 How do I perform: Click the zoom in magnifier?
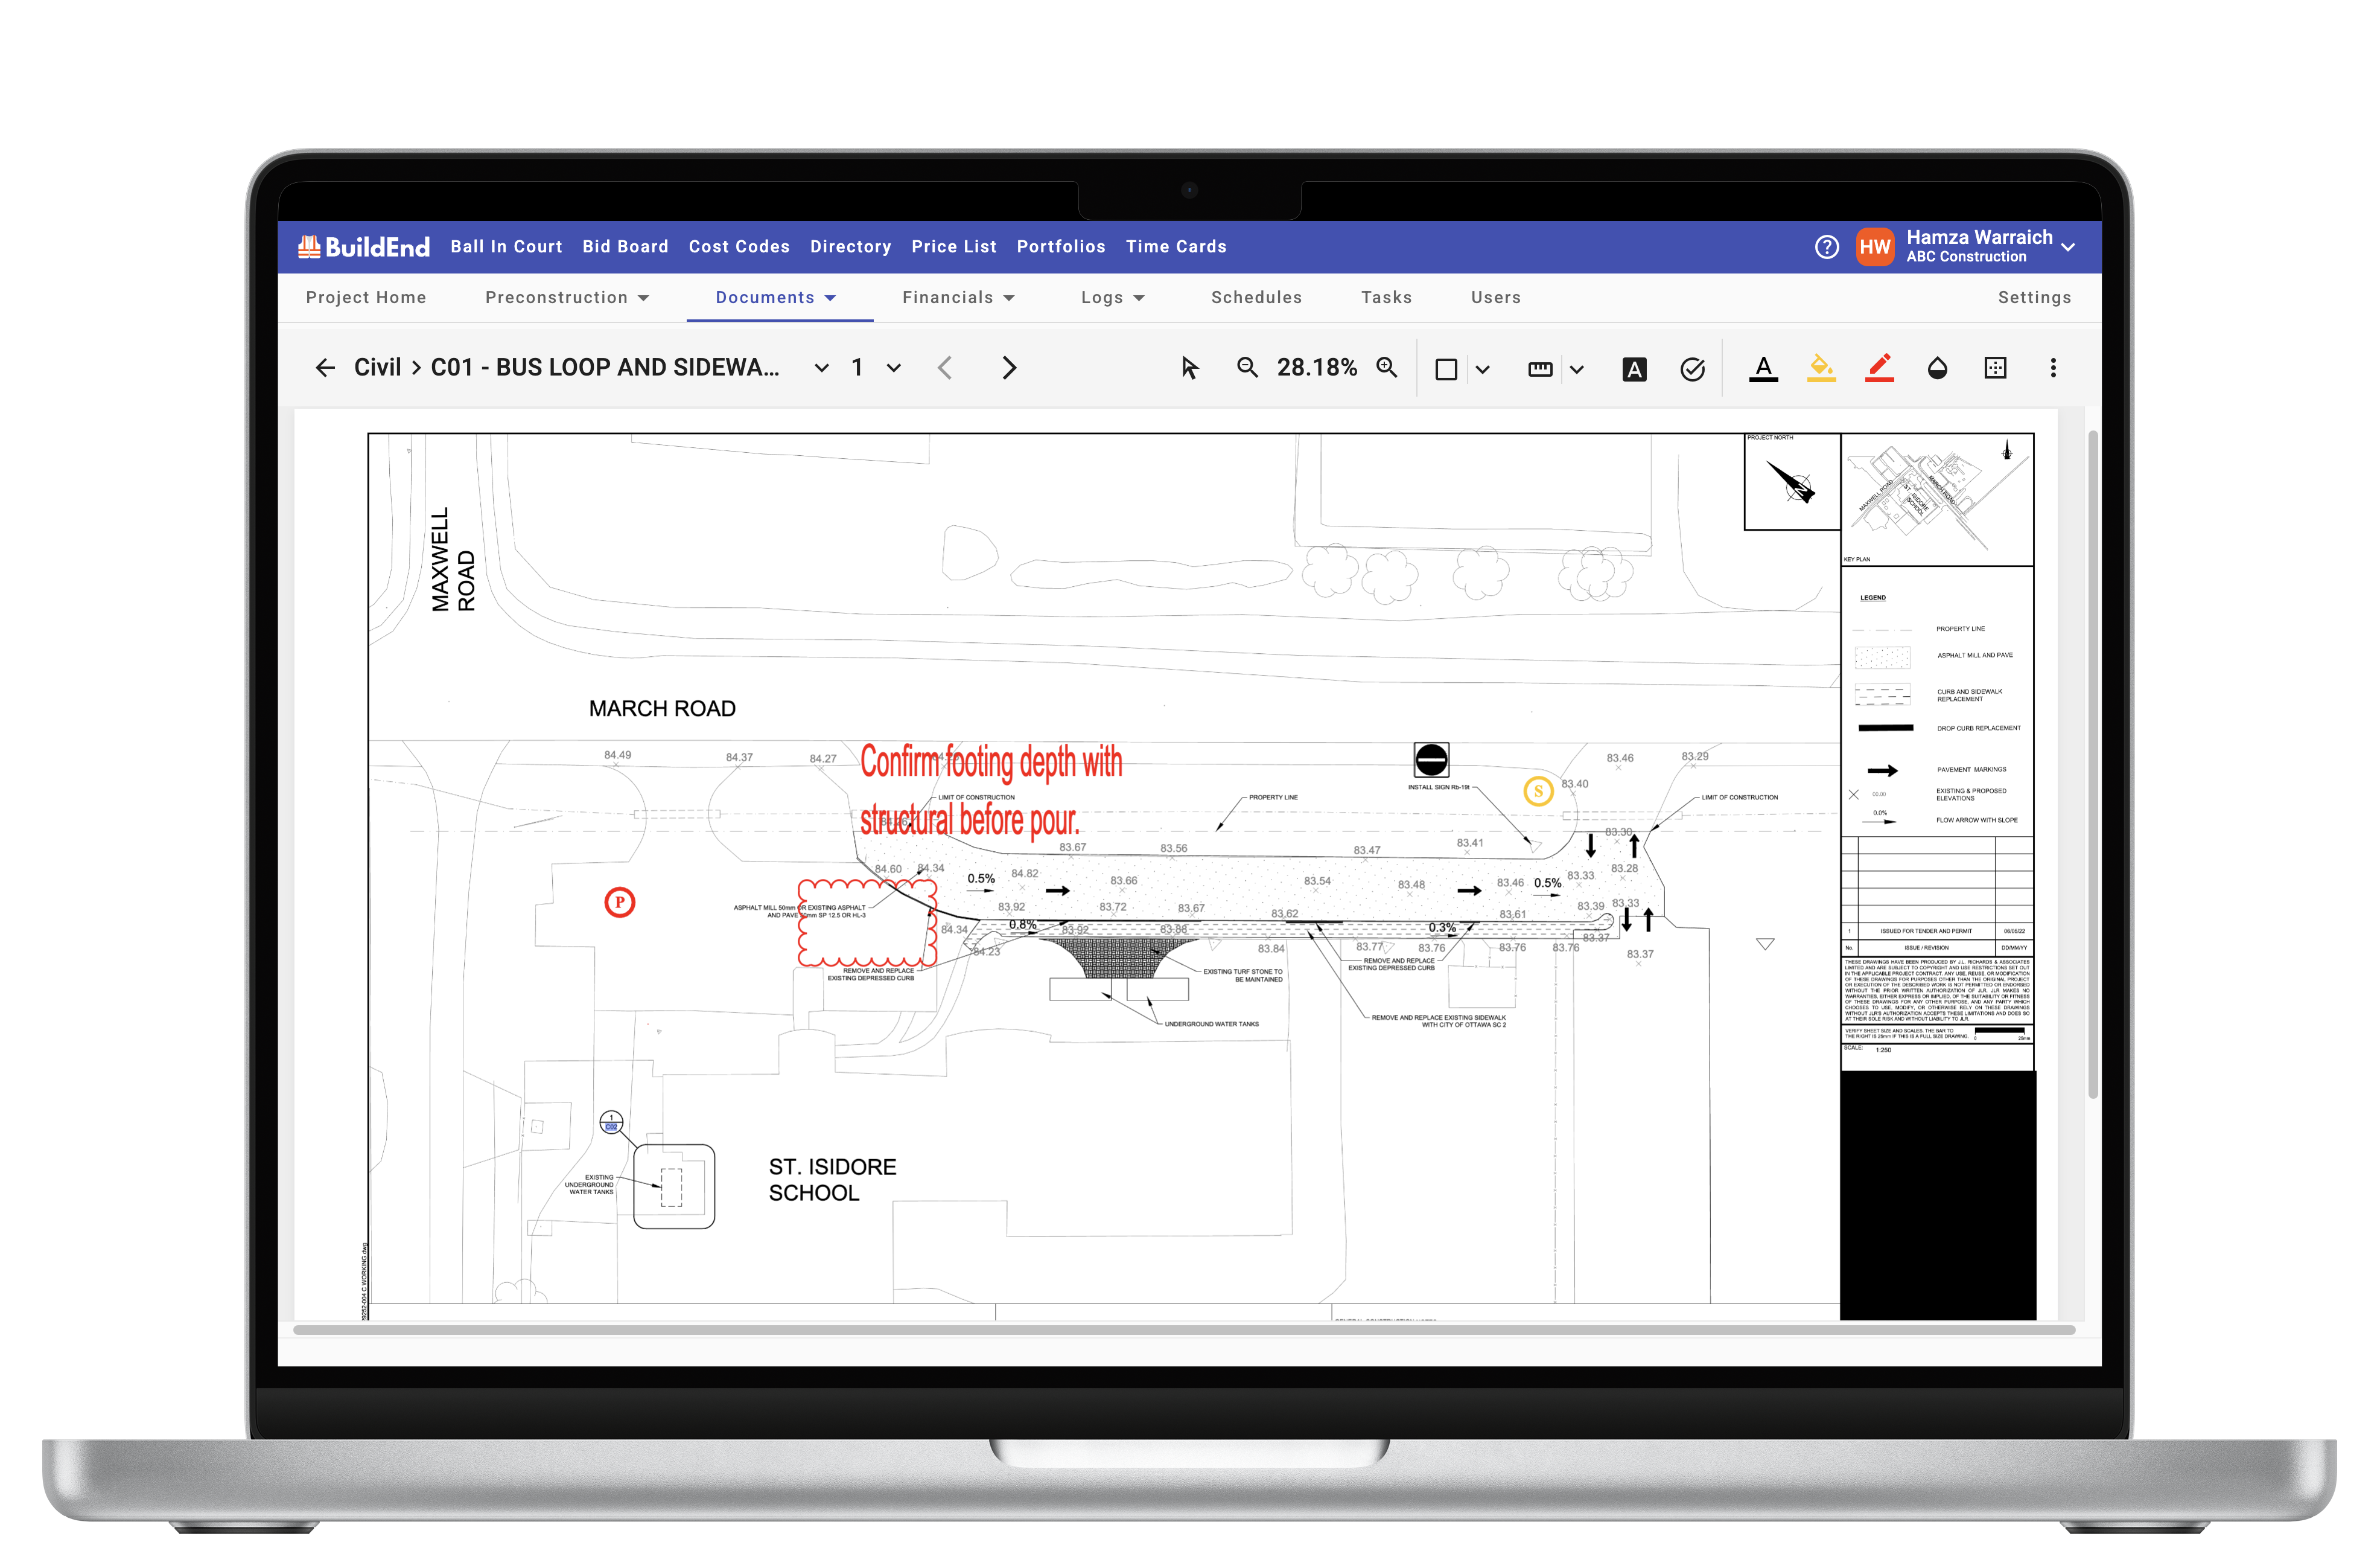coord(1387,367)
